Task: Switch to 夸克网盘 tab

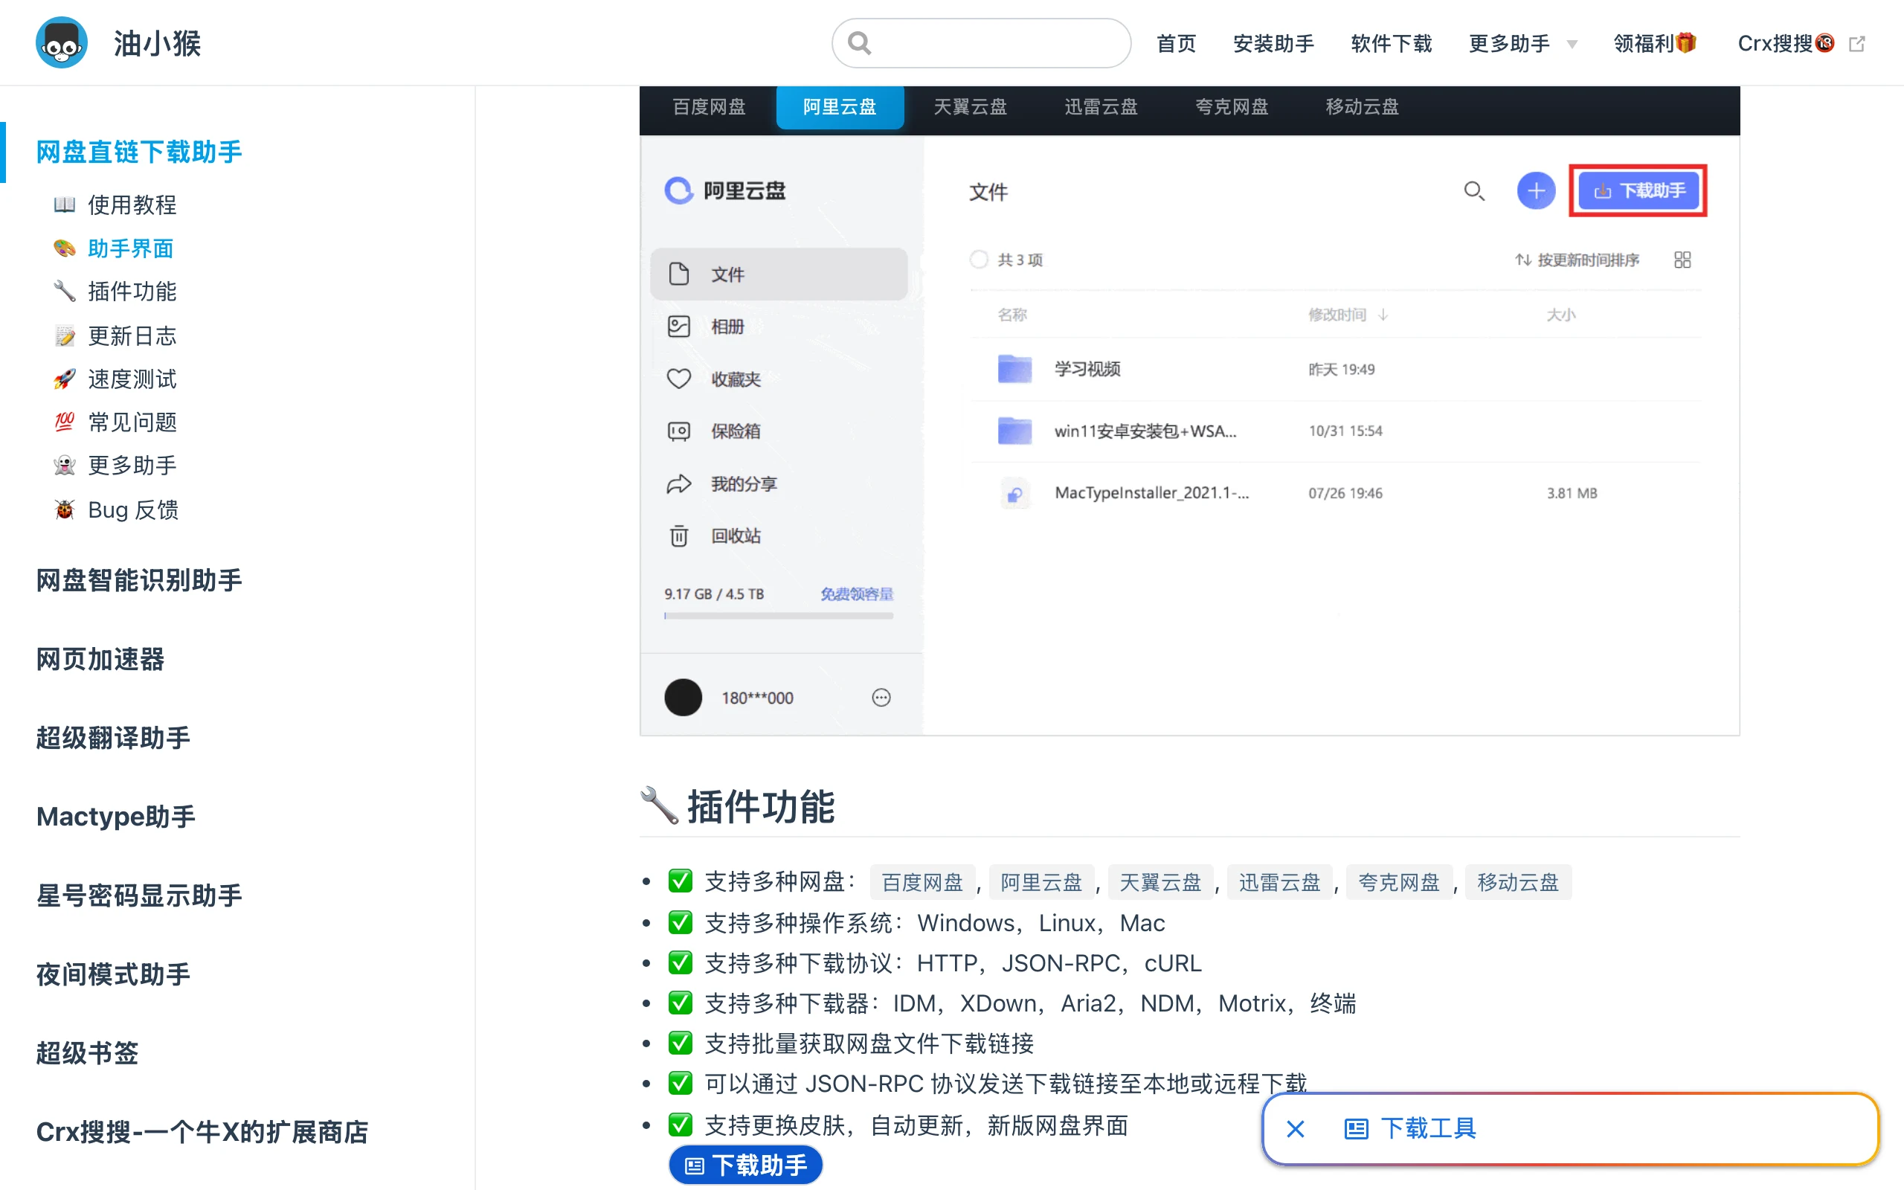Action: click(1232, 107)
